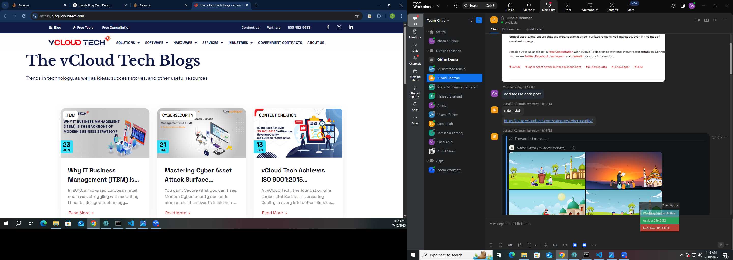Open GOVERNMENT CONTRACTS menu item
This screenshot has height=260, width=733.
click(x=280, y=43)
